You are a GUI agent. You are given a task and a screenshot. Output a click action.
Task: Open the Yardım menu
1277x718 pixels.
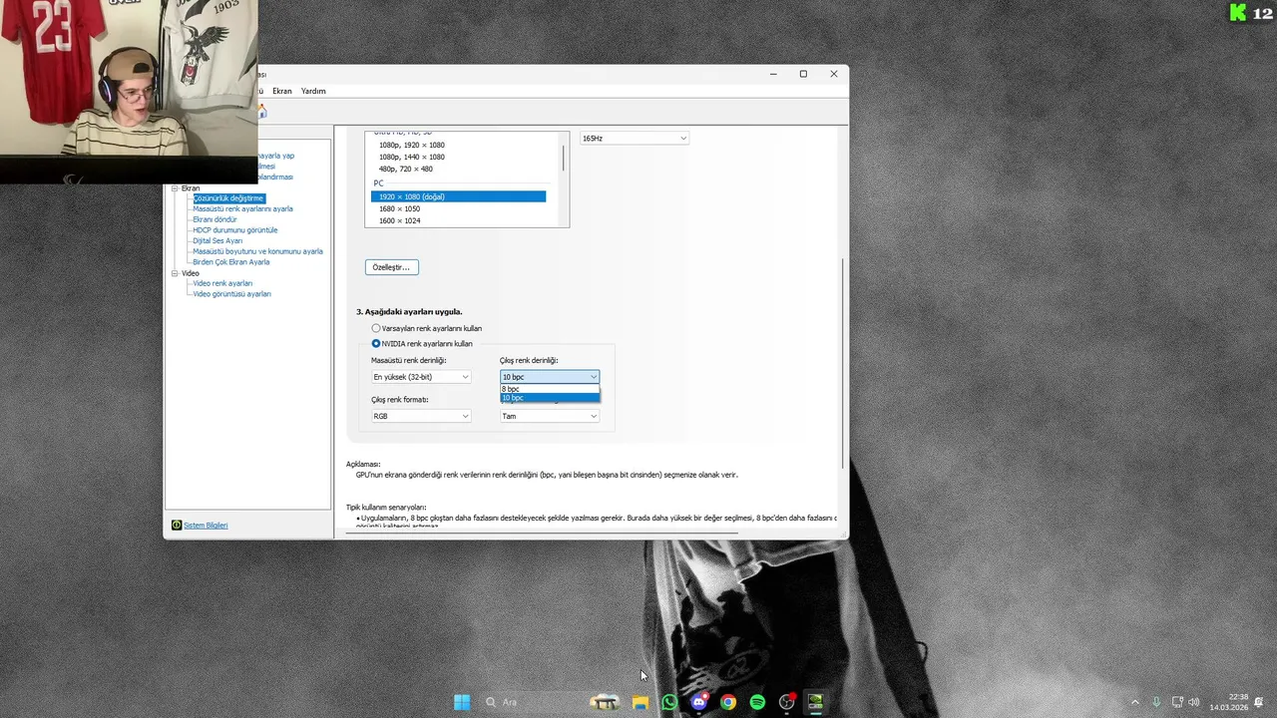click(313, 91)
